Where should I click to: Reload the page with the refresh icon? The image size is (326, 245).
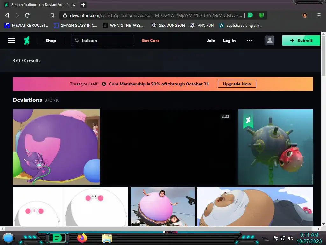27,15
